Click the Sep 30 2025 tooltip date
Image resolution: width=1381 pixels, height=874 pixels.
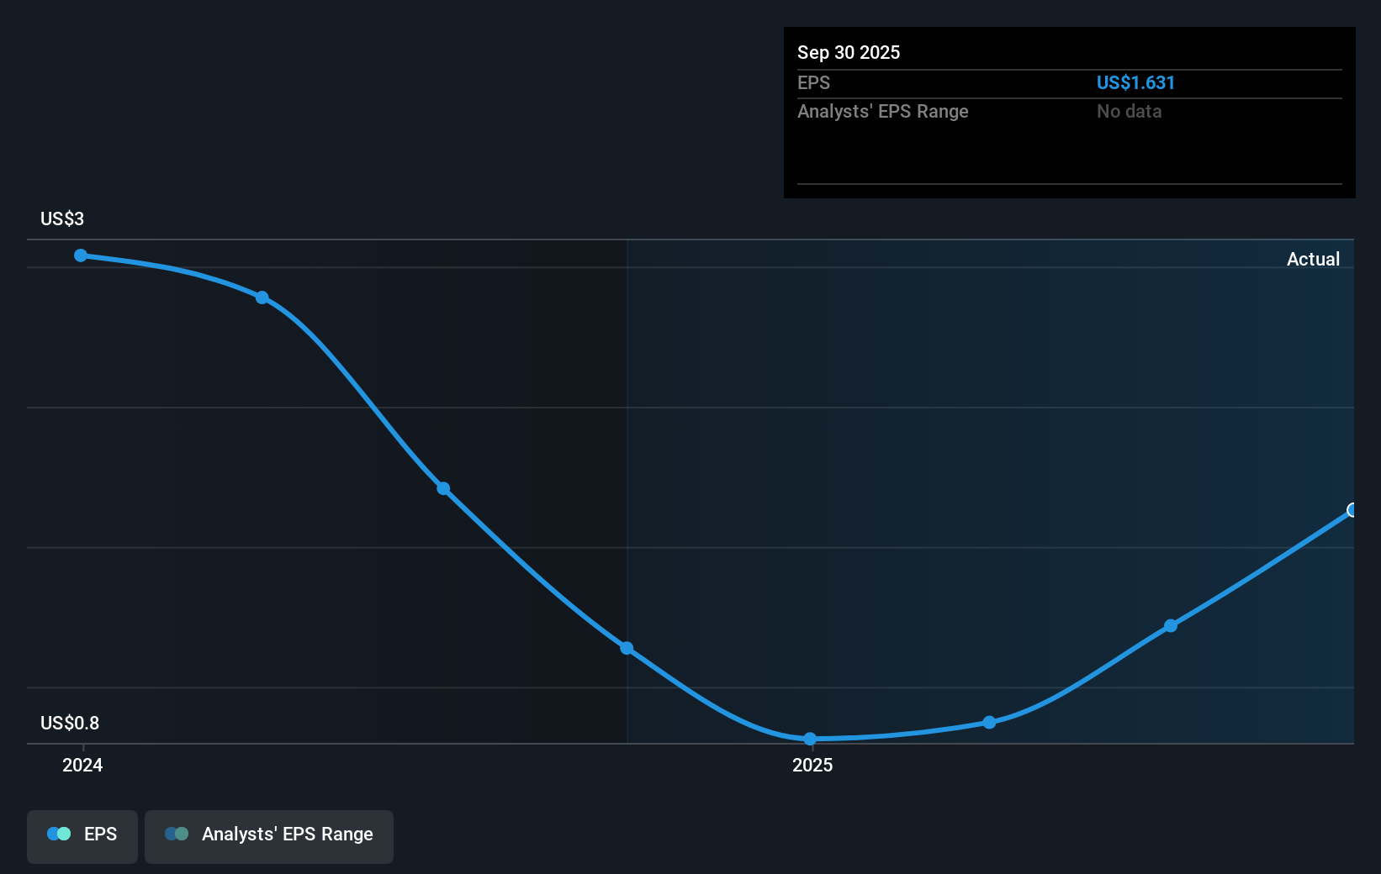click(849, 52)
